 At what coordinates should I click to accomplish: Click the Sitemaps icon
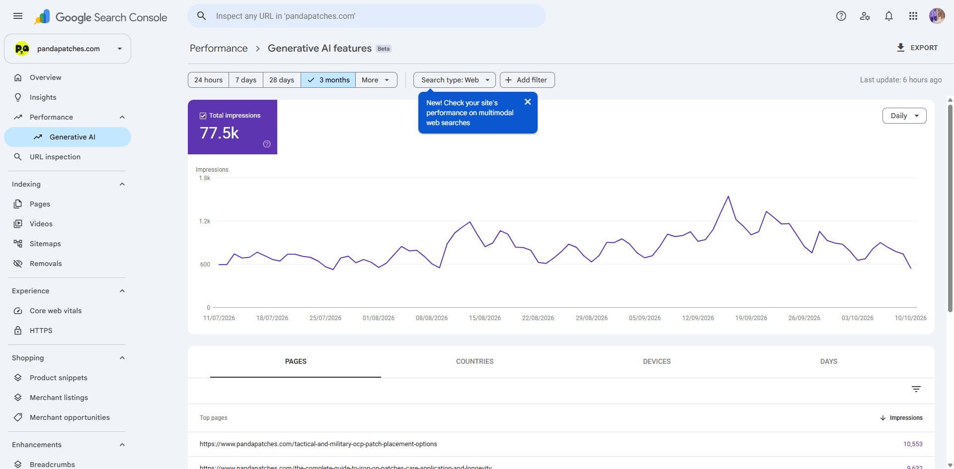click(18, 244)
